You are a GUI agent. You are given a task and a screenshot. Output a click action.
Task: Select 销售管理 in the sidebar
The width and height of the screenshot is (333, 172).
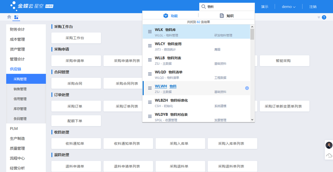(20, 89)
